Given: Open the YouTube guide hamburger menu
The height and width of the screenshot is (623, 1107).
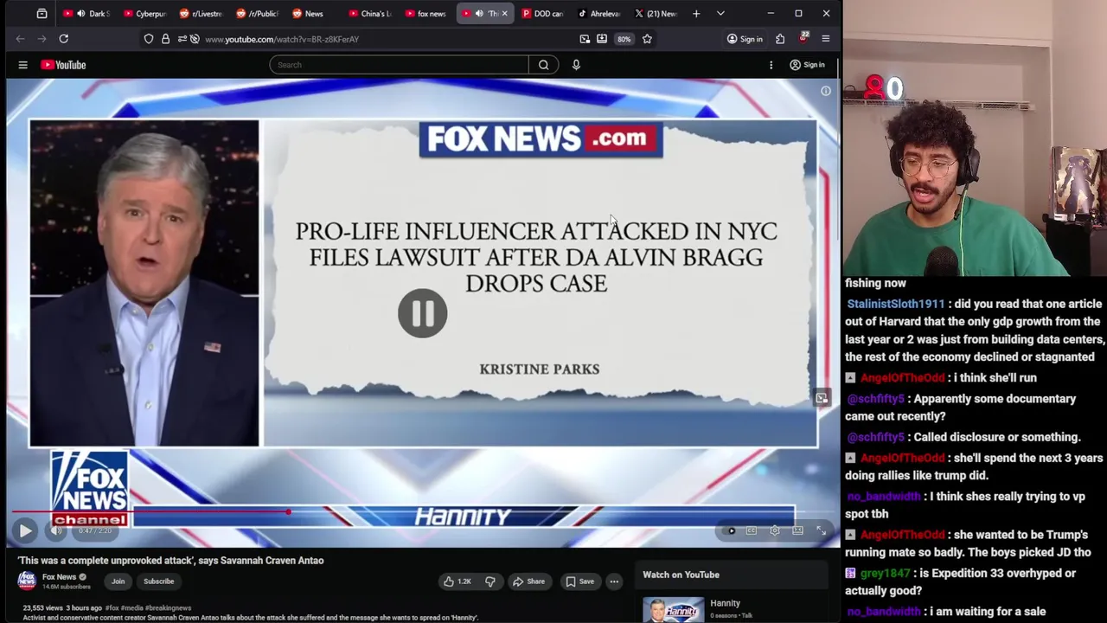Looking at the screenshot, I should coord(23,65).
